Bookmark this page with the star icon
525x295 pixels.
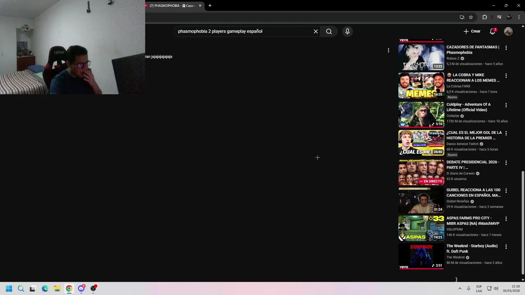(x=471, y=17)
